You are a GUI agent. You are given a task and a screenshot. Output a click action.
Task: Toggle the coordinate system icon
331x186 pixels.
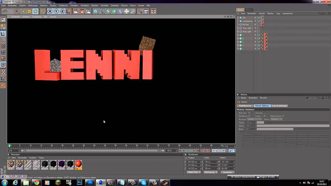click(x=69, y=11)
